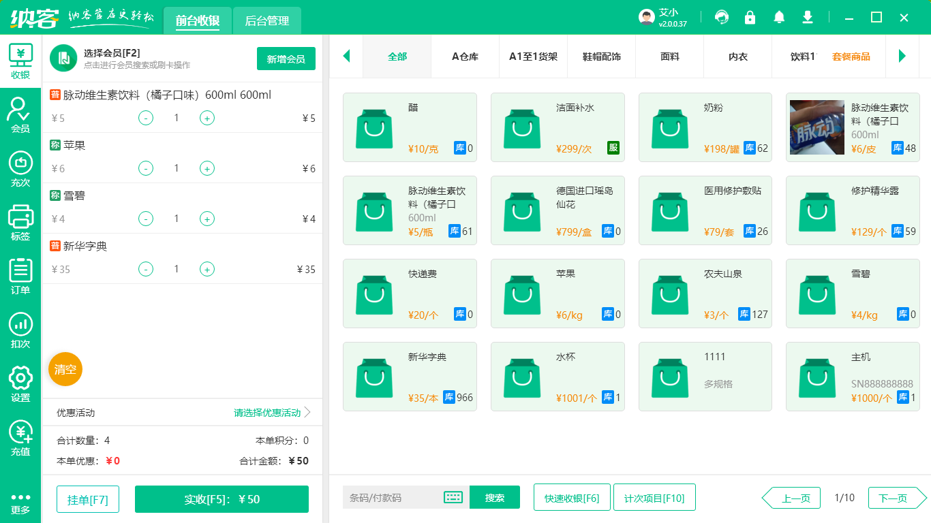The image size is (931, 523).
Task: Open the on-screen keyboard icon
Action: (x=453, y=497)
